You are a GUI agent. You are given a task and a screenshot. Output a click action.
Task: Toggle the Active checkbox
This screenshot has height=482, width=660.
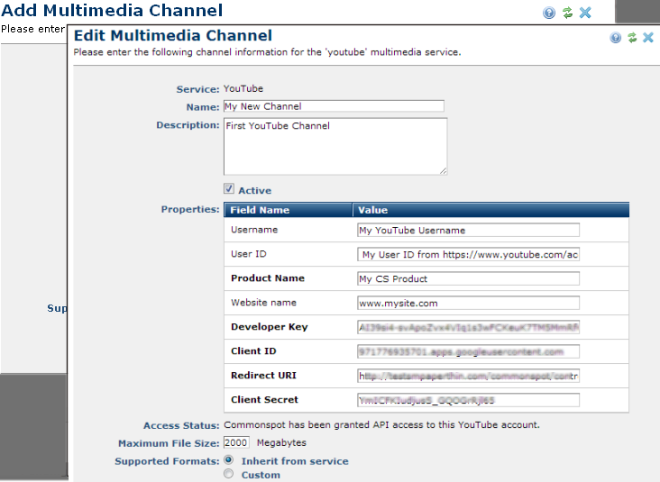point(229,189)
